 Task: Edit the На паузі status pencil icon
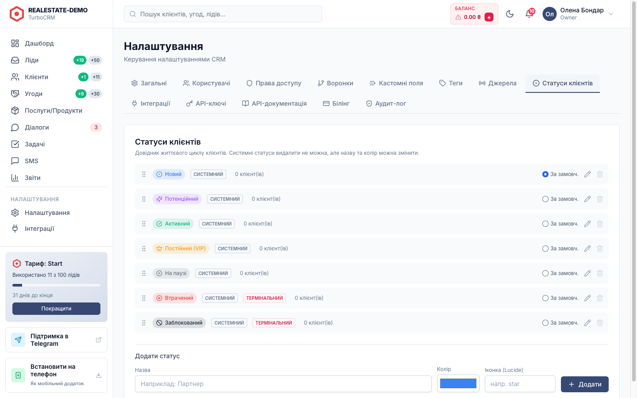click(x=587, y=273)
